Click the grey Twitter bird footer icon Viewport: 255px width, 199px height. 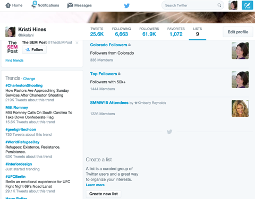tap(169, 132)
